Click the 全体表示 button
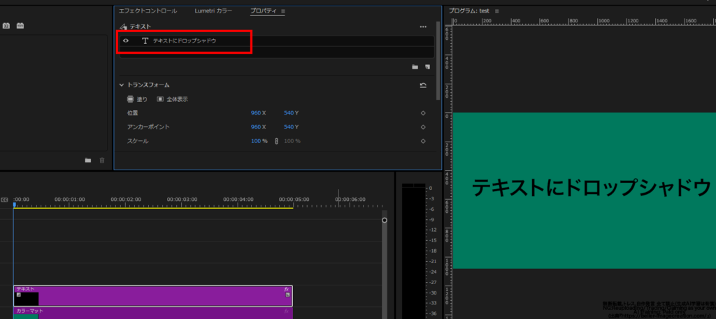The image size is (716, 319). (x=172, y=99)
